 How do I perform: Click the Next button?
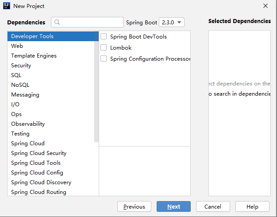tap(173, 206)
